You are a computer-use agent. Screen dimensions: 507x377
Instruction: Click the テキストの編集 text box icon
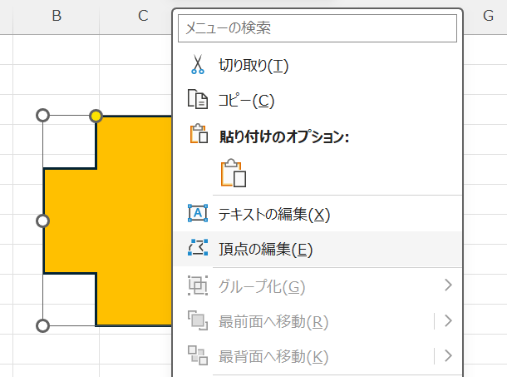pos(197,214)
